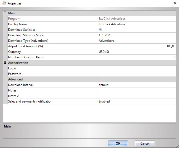Select the Download interval label
The width and height of the screenshot is (179, 148).
click(21, 85)
